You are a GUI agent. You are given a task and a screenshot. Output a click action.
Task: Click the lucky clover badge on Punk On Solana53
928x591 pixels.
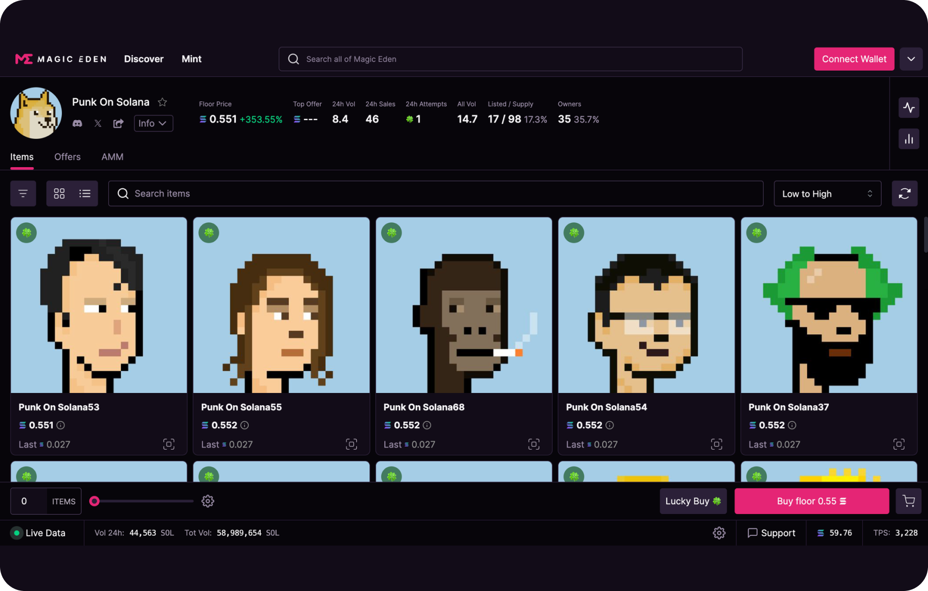tap(26, 233)
